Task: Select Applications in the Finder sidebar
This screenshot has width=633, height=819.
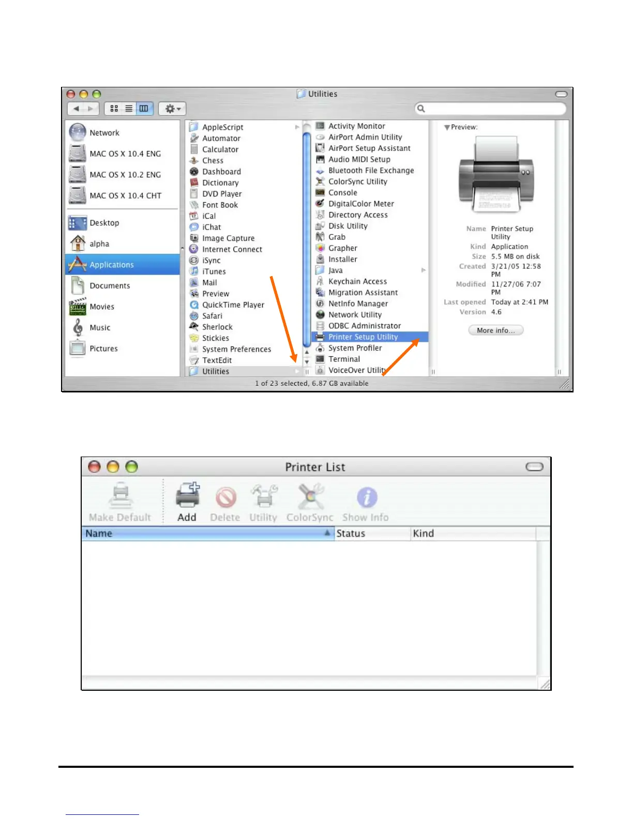Action: click(x=123, y=264)
